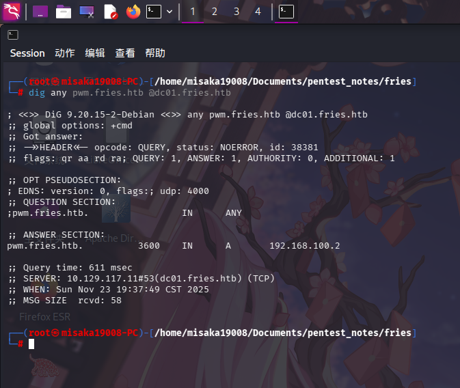460x388 pixels.
Task: Click the top prompt root@misaka19008-PC text
Action: (x=83, y=81)
